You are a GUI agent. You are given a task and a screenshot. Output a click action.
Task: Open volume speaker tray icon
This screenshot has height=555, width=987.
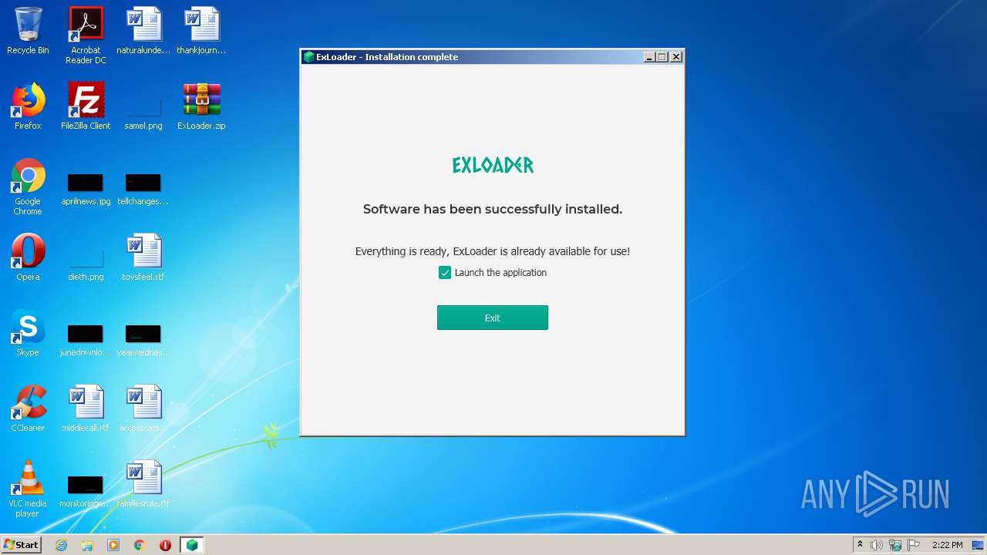pos(877,545)
